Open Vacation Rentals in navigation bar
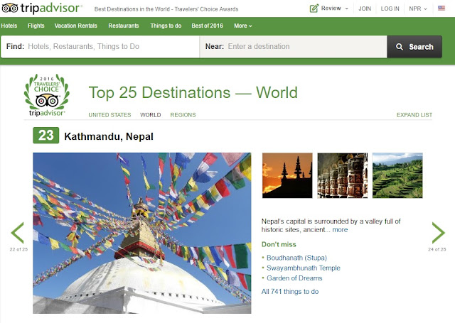 pos(76,26)
